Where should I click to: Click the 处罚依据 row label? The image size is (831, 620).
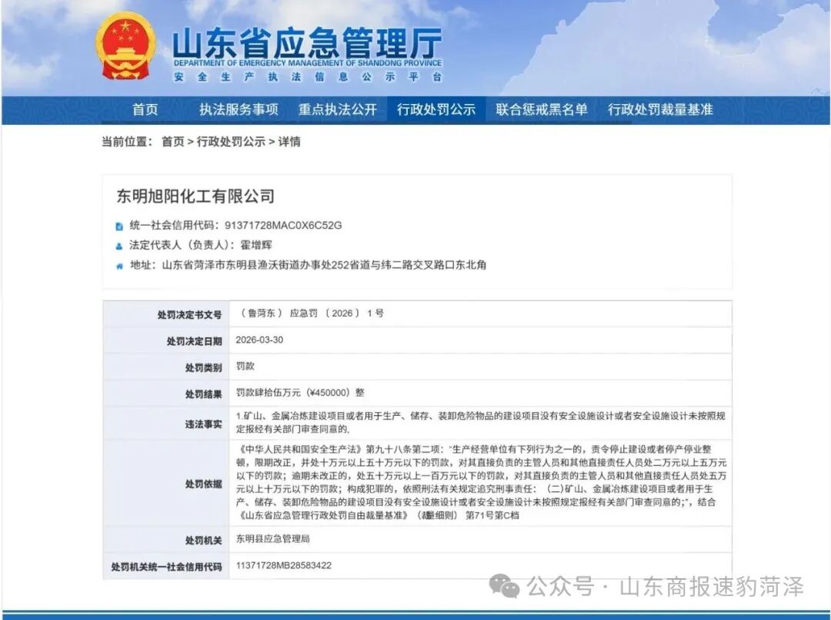point(203,484)
